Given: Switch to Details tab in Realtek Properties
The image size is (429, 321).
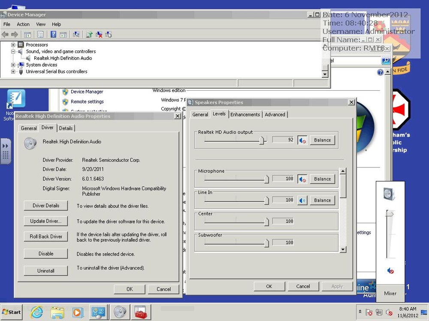Looking at the screenshot, I should point(66,128).
